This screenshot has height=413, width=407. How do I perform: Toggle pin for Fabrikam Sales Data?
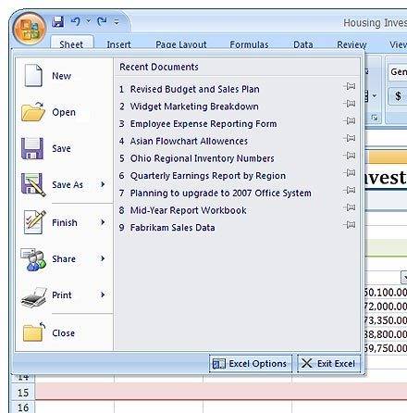[350, 224]
